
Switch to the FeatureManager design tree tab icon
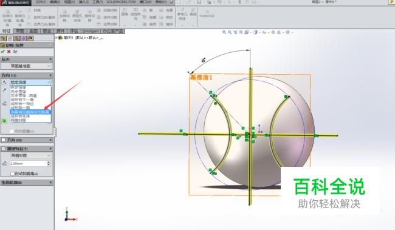[3, 38]
